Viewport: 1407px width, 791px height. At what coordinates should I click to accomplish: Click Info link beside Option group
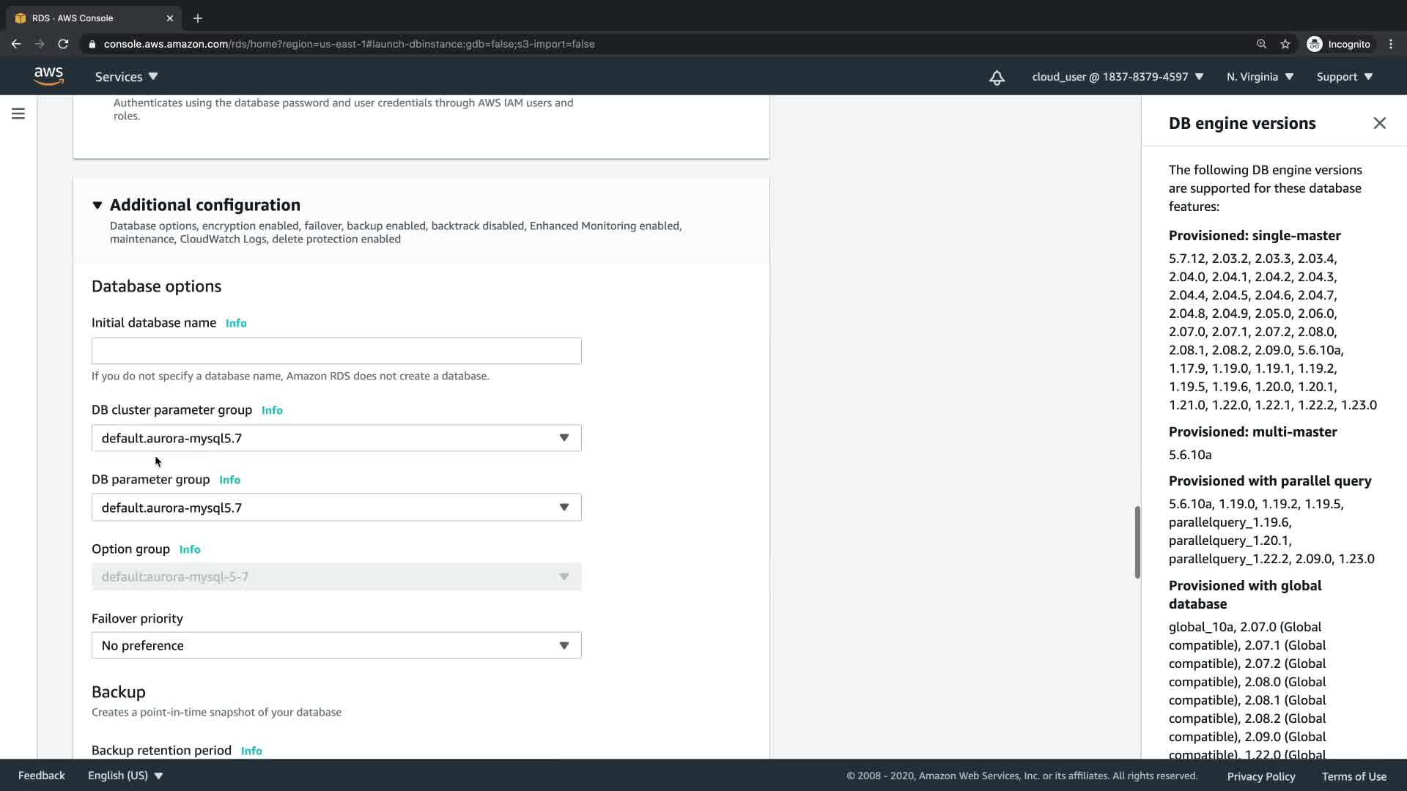click(190, 549)
